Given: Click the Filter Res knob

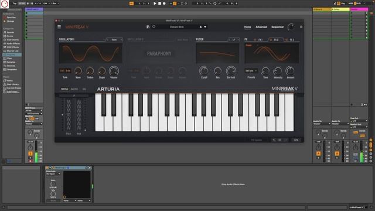Looking at the screenshot, I should (217, 71).
